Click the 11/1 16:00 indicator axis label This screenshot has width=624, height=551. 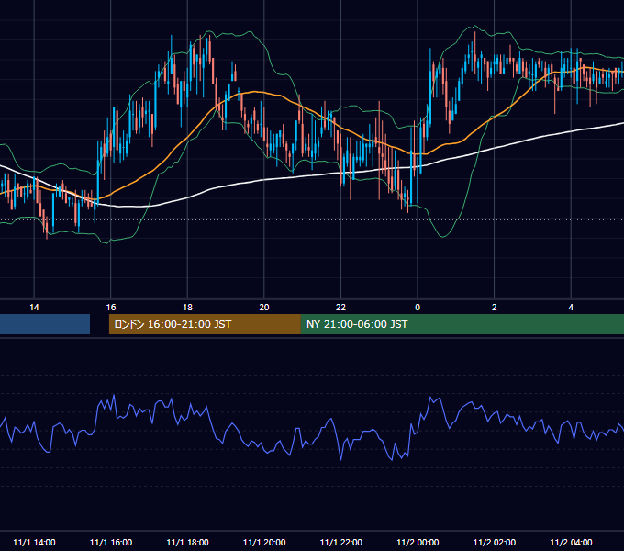coord(111,542)
